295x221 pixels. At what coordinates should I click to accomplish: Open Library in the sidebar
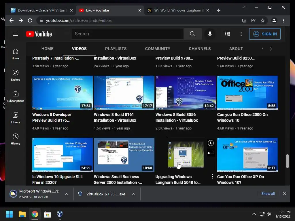(16, 118)
